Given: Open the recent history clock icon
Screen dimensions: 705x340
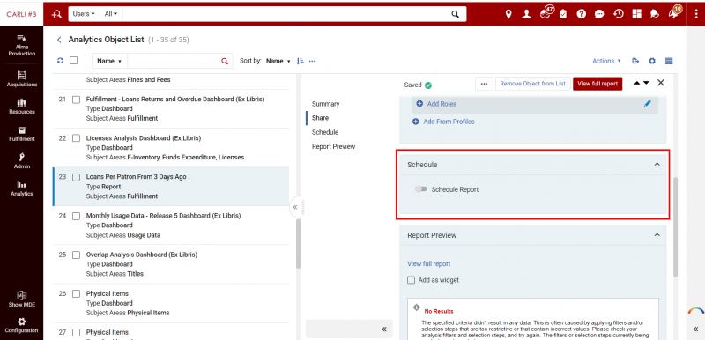Looking at the screenshot, I should pos(619,14).
